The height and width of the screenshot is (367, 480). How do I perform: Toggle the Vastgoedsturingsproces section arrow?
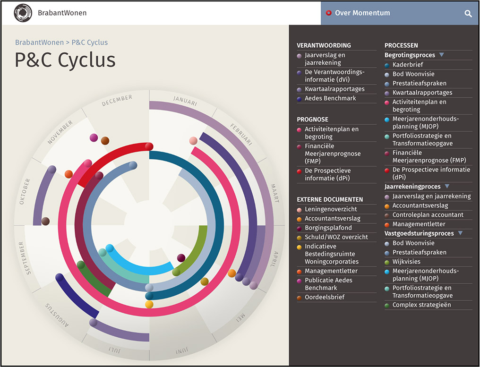pos(460,233)
